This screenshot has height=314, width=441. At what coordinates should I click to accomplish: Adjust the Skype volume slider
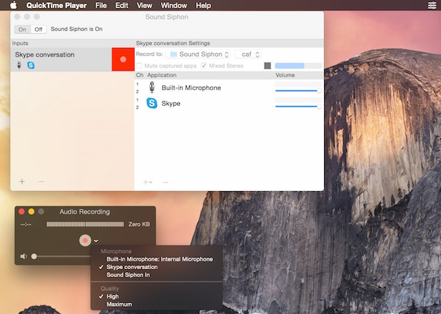298,107
